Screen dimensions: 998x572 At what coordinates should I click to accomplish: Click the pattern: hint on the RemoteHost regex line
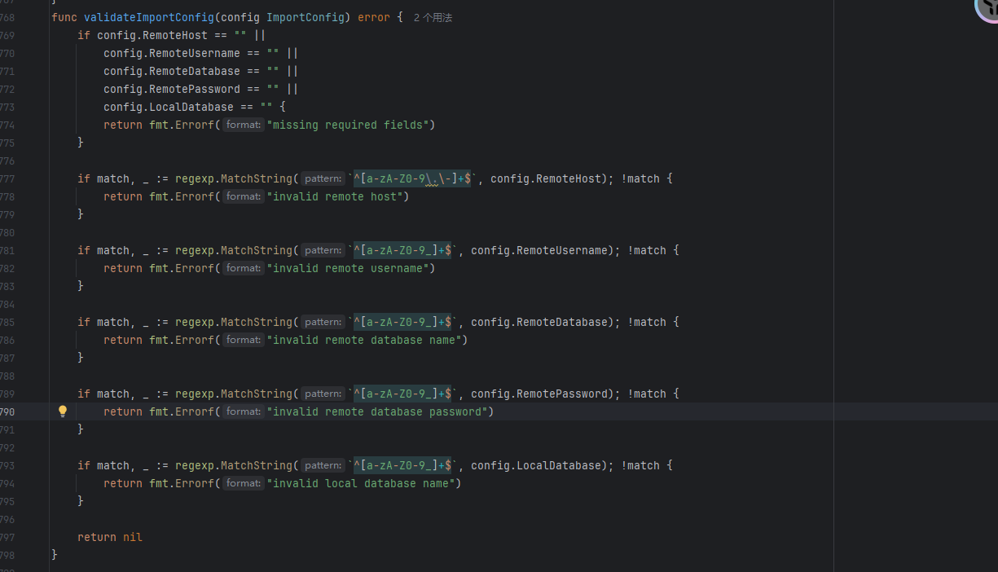pyautogui.click(x=323, y=178)
